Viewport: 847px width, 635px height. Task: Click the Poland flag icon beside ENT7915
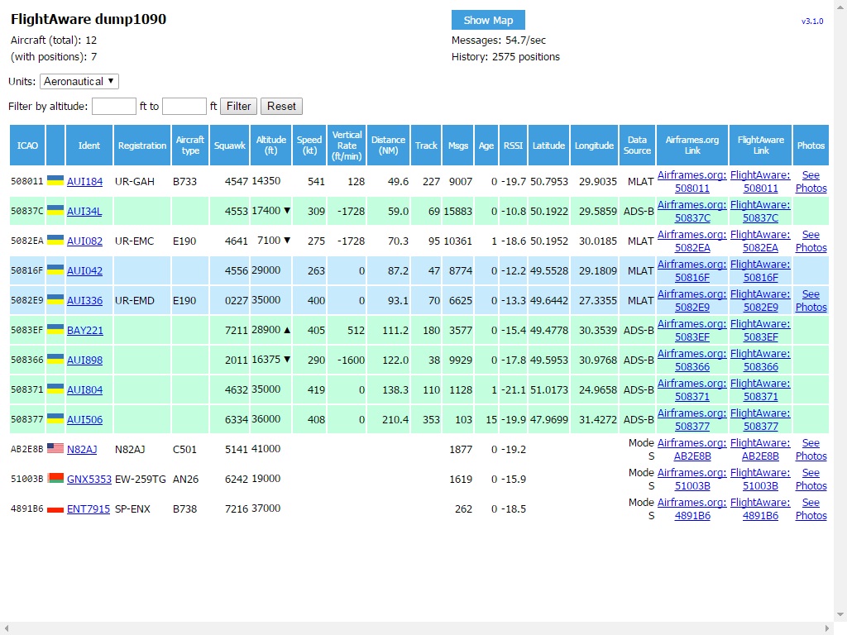55,508
